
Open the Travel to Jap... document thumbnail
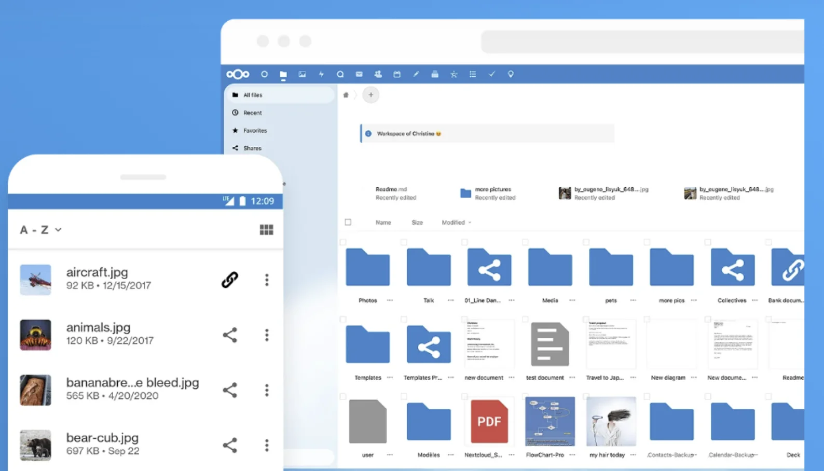[x=611, y=344]
